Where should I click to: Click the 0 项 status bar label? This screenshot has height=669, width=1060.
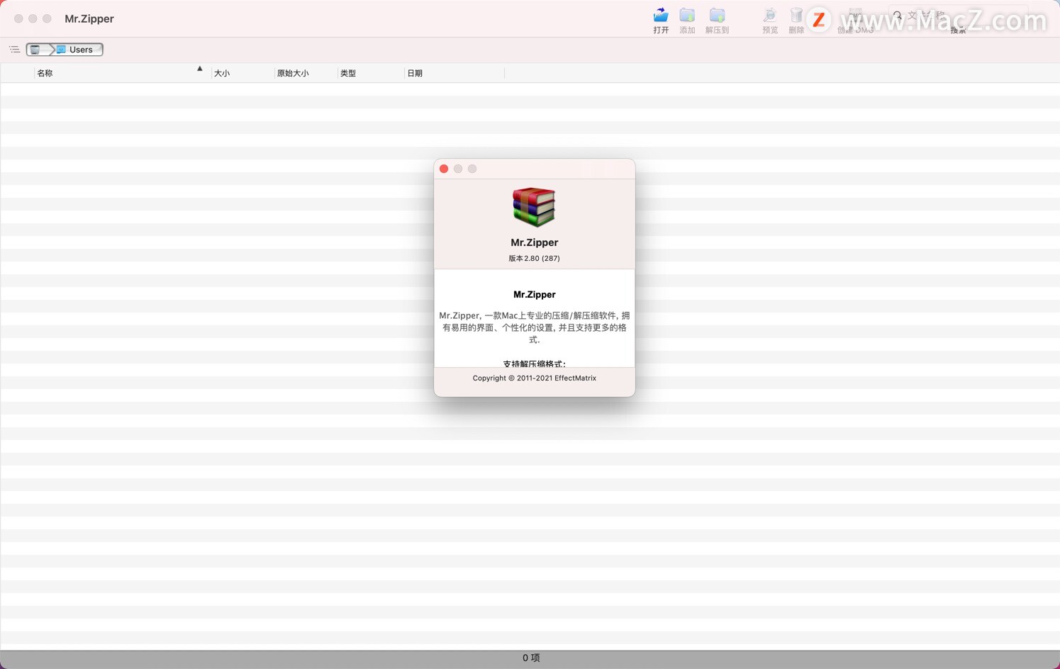pos(531,658)
